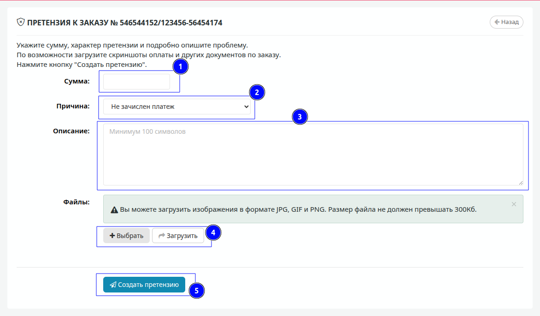This screenshot has height=316, width=540.
Task: Click the blue number 1 marker
Action: [x=181, y=67]
